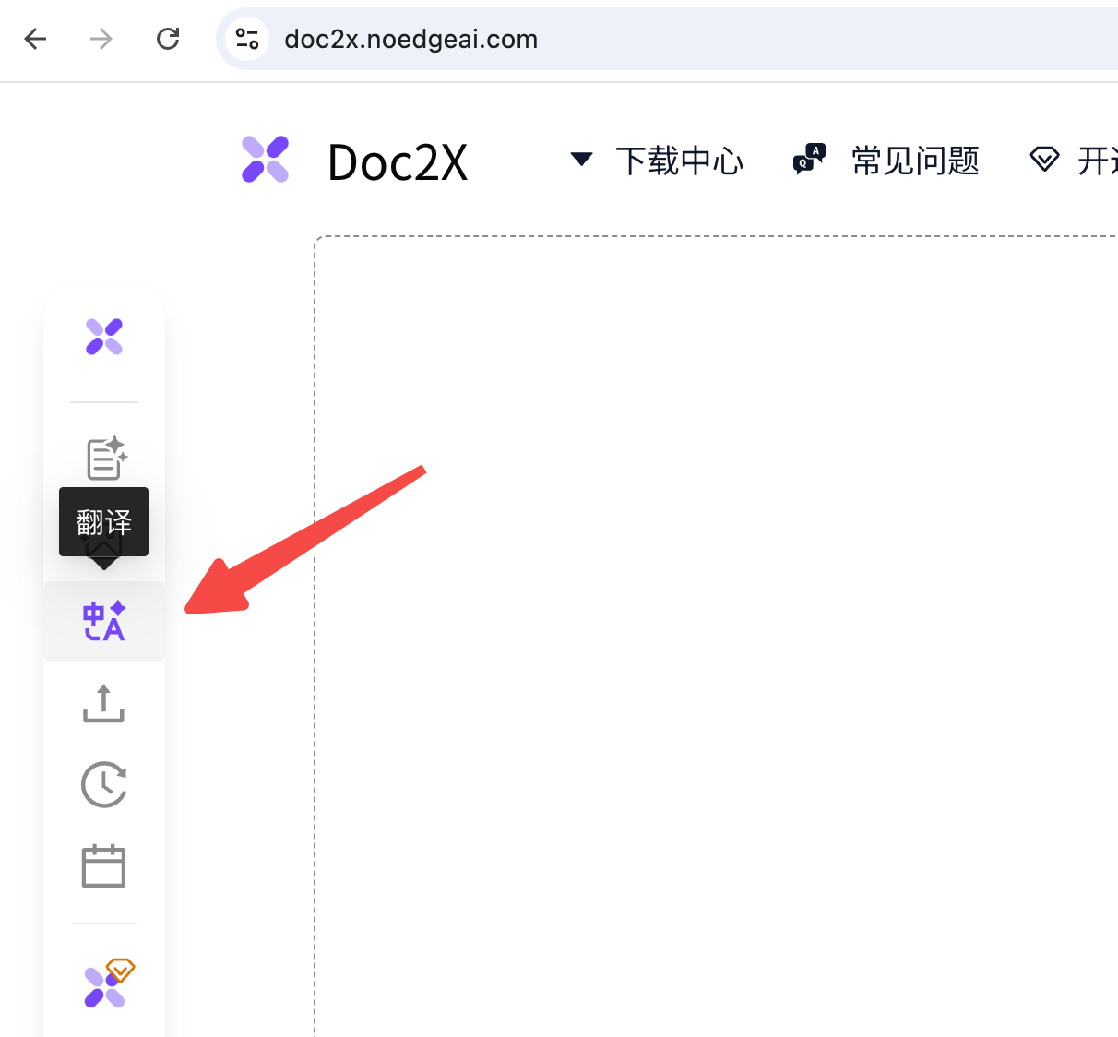This screenshot has height=1037, width=1118.
Task: Click the 开通 link beside the diamond
Action: (1098, 161)
